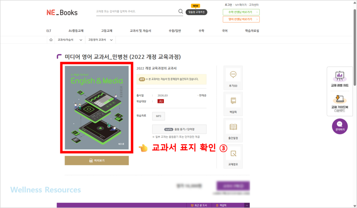Click the 맞춤형 교재추천 button
357x208 pixels.
coord(196,12)
